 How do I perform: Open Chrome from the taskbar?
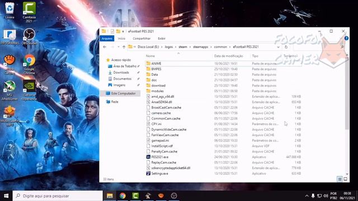click(123, 196)
